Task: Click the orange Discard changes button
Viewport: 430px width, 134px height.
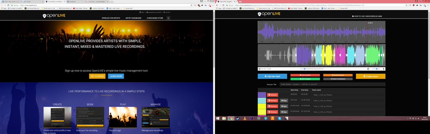Action: coord(338,75)
